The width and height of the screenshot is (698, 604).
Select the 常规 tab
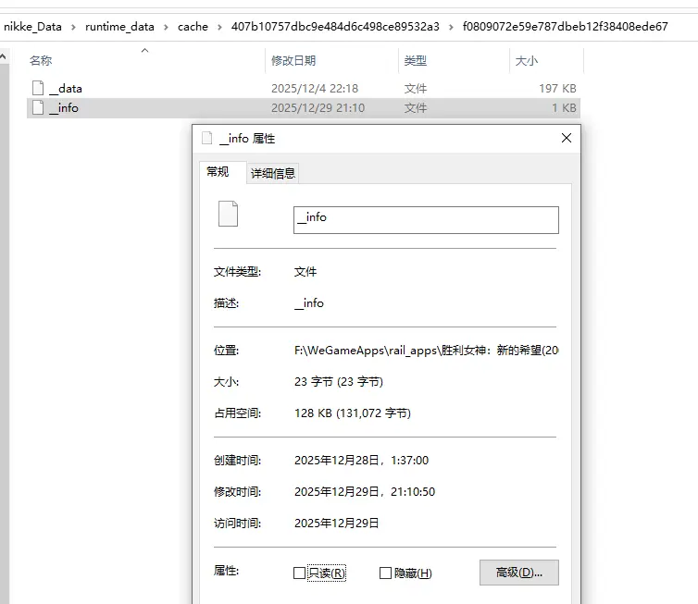click(218, 172)
